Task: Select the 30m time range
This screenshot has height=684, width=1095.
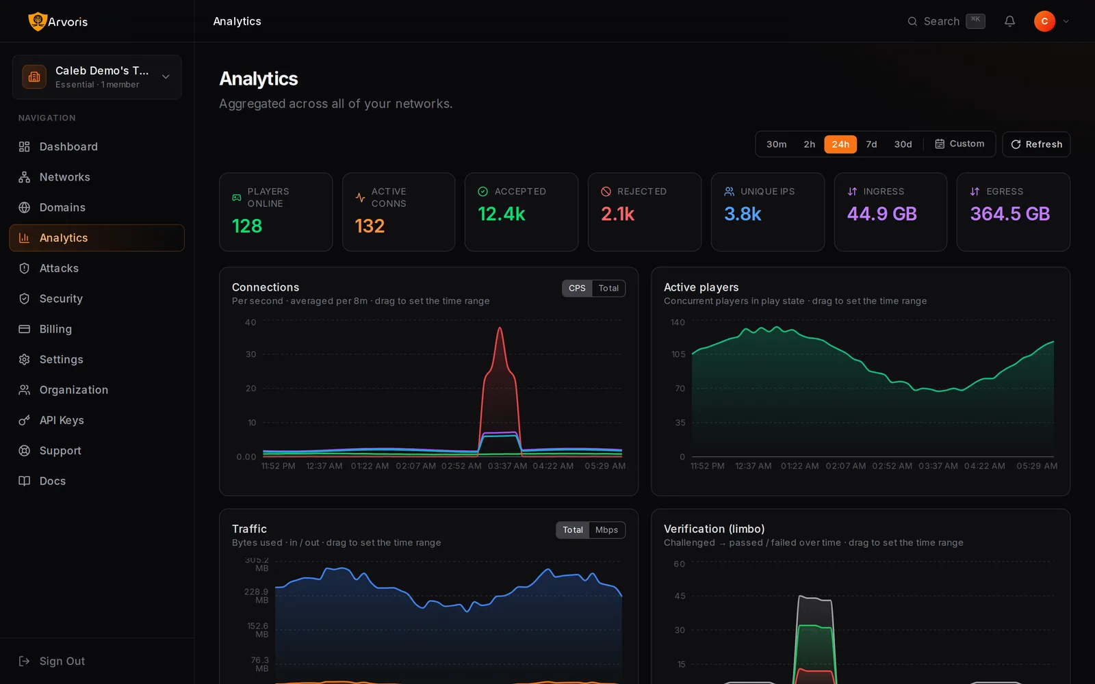Action: [776, 144]
